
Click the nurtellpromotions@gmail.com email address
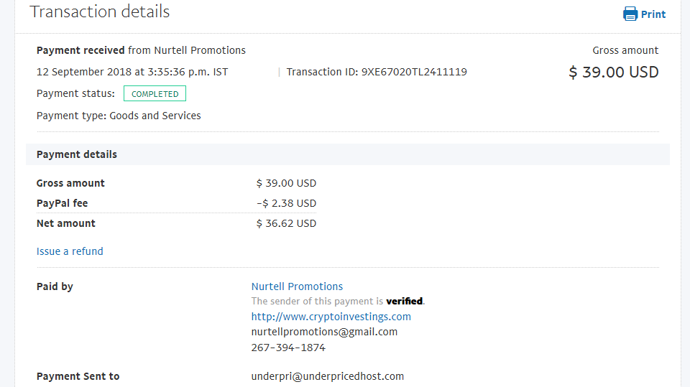click(x=324, y=332)
